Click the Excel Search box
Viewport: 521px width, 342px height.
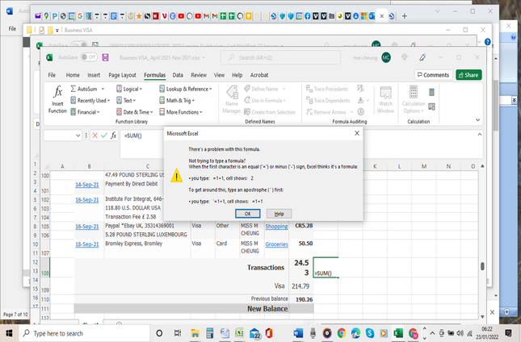pos(280,57)
